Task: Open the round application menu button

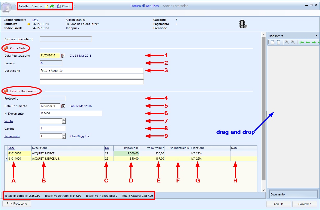Action: tap(7, 7)
